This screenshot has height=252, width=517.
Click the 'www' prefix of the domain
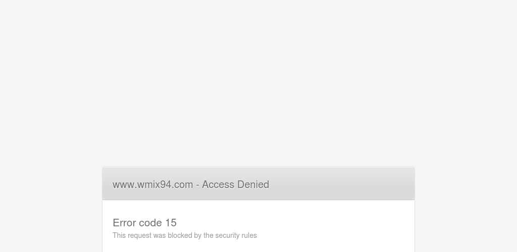click(124, 185)
